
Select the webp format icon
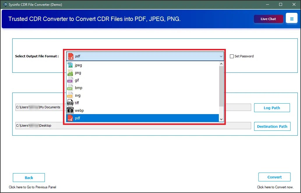pyautogui.click(x=70, y=110)
